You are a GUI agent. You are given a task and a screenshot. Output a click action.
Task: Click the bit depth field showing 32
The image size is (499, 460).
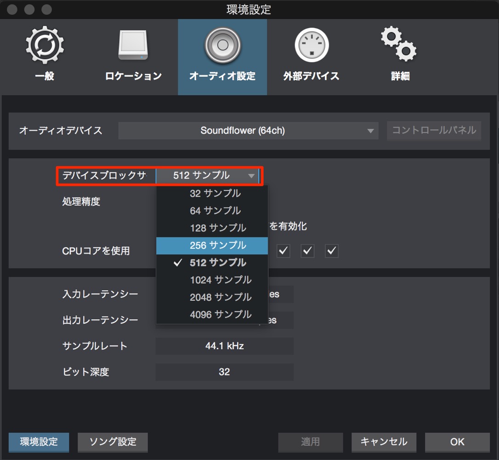[224, 372]
